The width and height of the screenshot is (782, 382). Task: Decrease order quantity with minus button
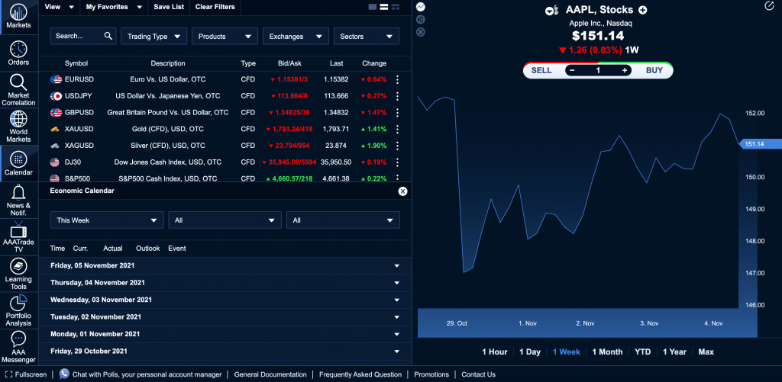[572, 70]
